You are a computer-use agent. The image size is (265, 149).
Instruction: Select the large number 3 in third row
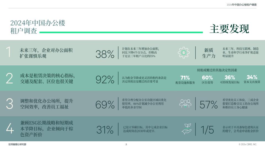pyautogui.click(x=9, y=103)
